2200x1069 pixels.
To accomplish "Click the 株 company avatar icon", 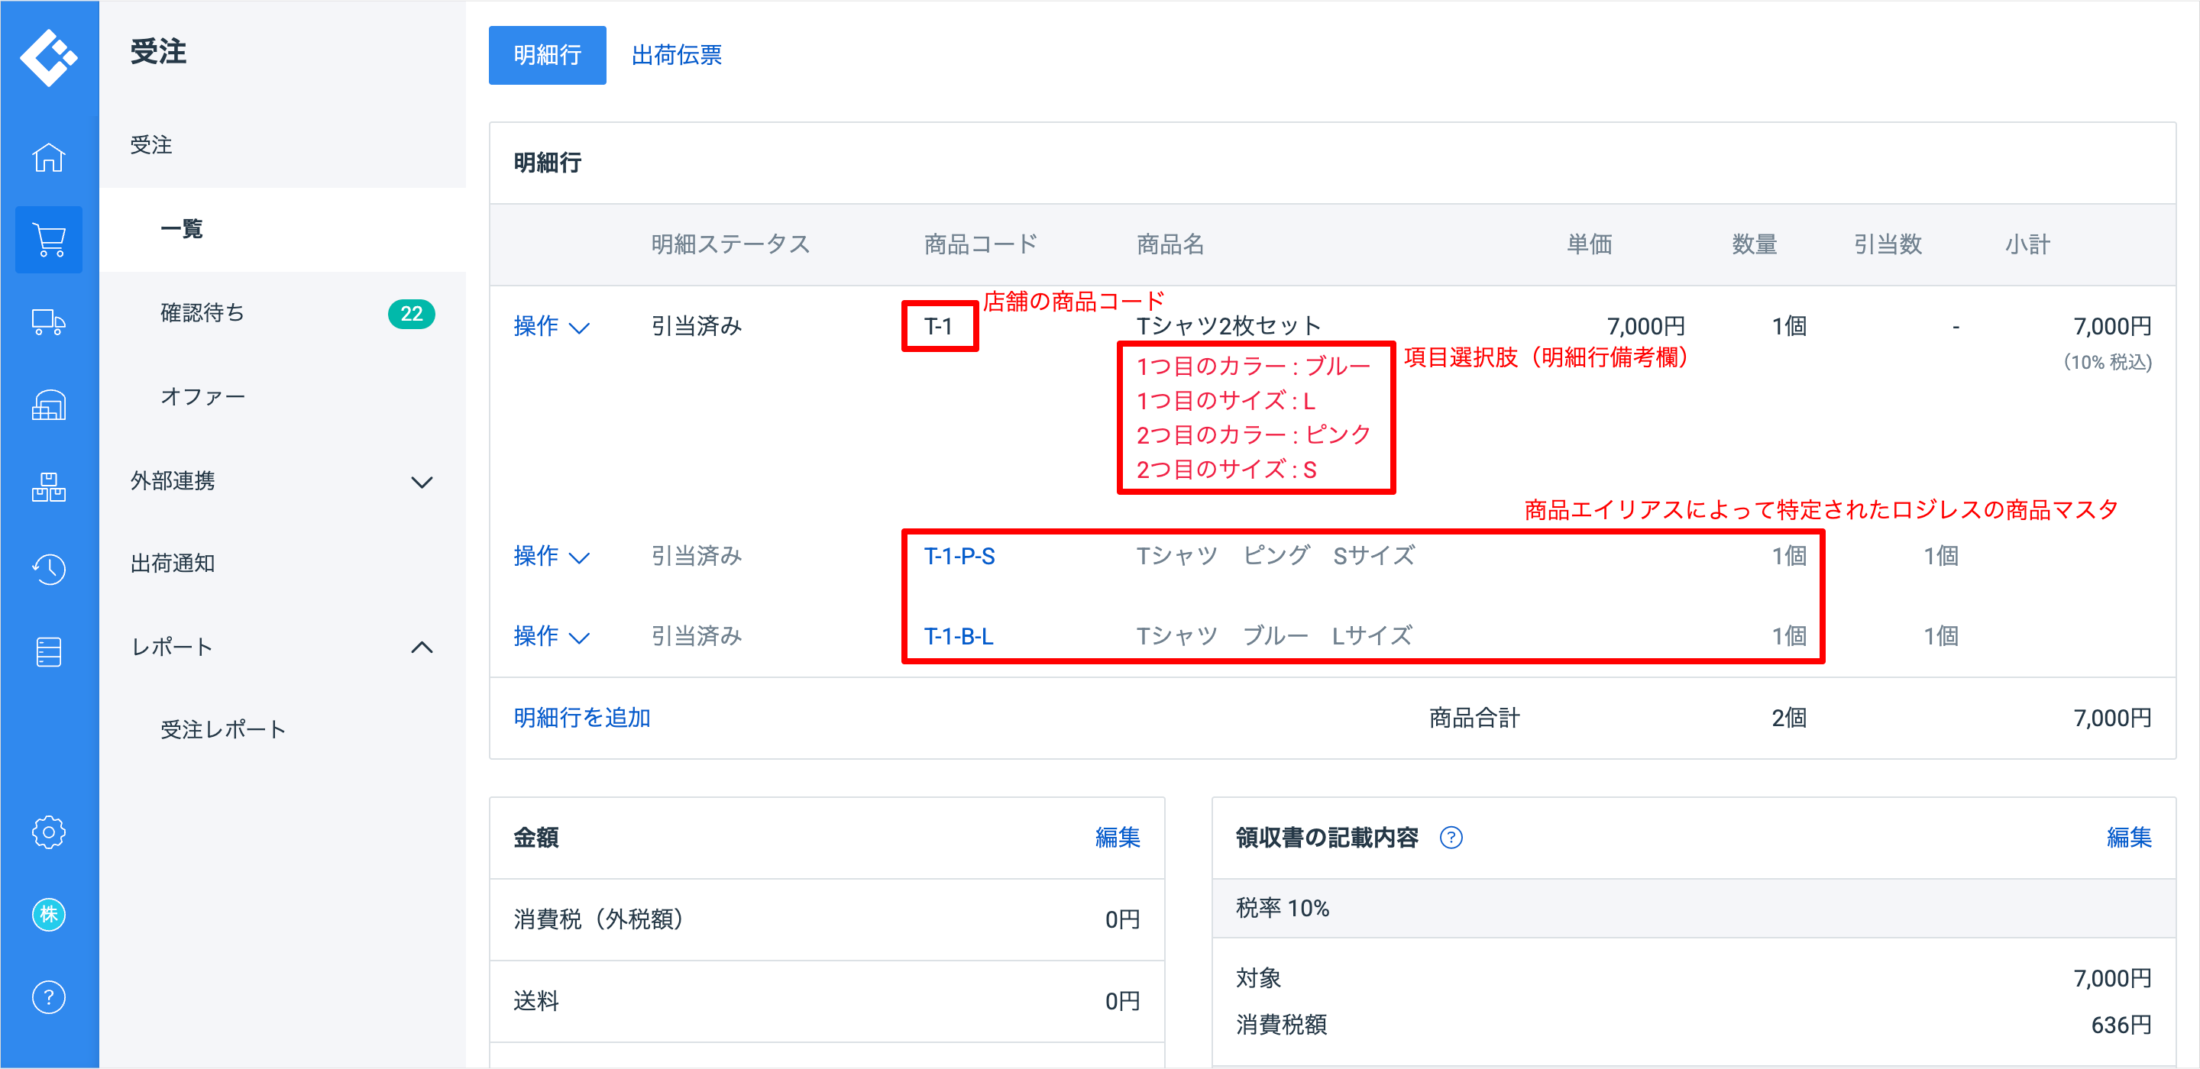I will tap(49, 915).
